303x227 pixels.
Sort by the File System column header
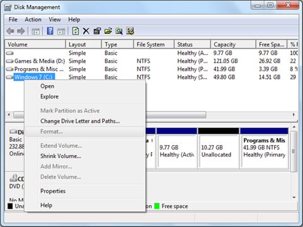pyautogui.click(x=154, y=45)
